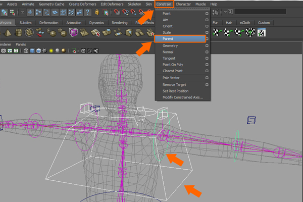Open the option box for Pole Vector

pyautogui.click(x=207, y=78)
